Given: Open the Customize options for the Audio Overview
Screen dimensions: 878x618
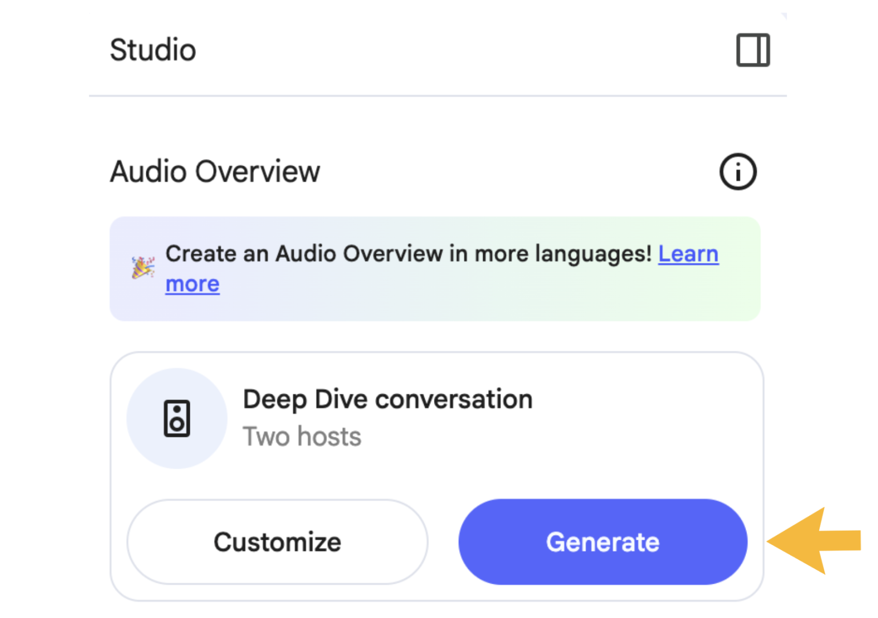Looking at the screenshot, I should (277, 542).
